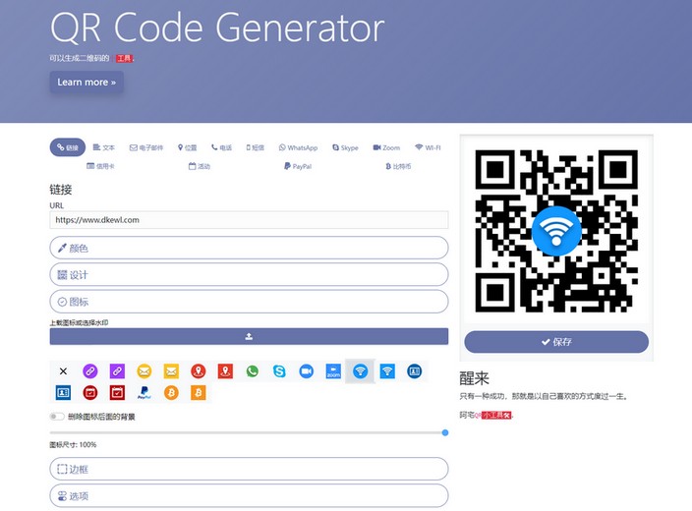The width and height of the screenshot is (692, 511).
Task: Click the red 工具 link in header
Action: coord(124,58)
